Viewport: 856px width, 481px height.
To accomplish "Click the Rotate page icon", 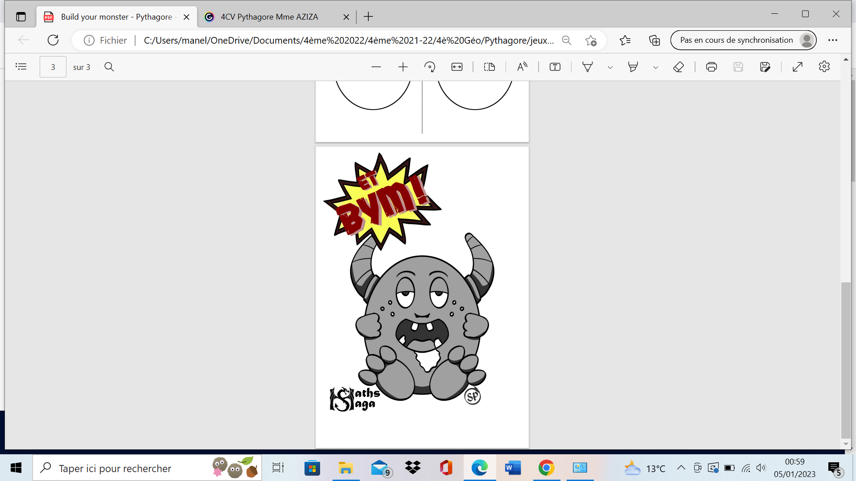I will click(430, 67).
